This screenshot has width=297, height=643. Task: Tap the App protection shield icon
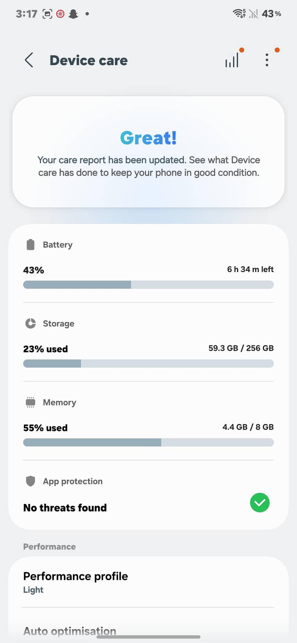30,481
